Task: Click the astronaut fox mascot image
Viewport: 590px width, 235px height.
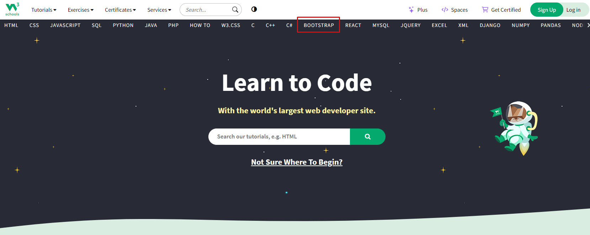Action: coord(515,129)
